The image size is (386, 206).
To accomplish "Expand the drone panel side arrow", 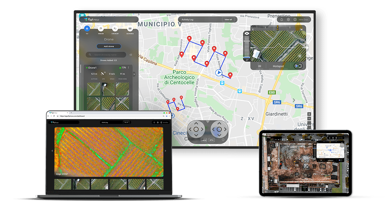I will (x=134, y=74).
